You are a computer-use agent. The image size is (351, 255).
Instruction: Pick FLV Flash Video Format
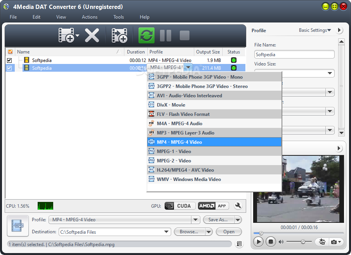point(214,114)
